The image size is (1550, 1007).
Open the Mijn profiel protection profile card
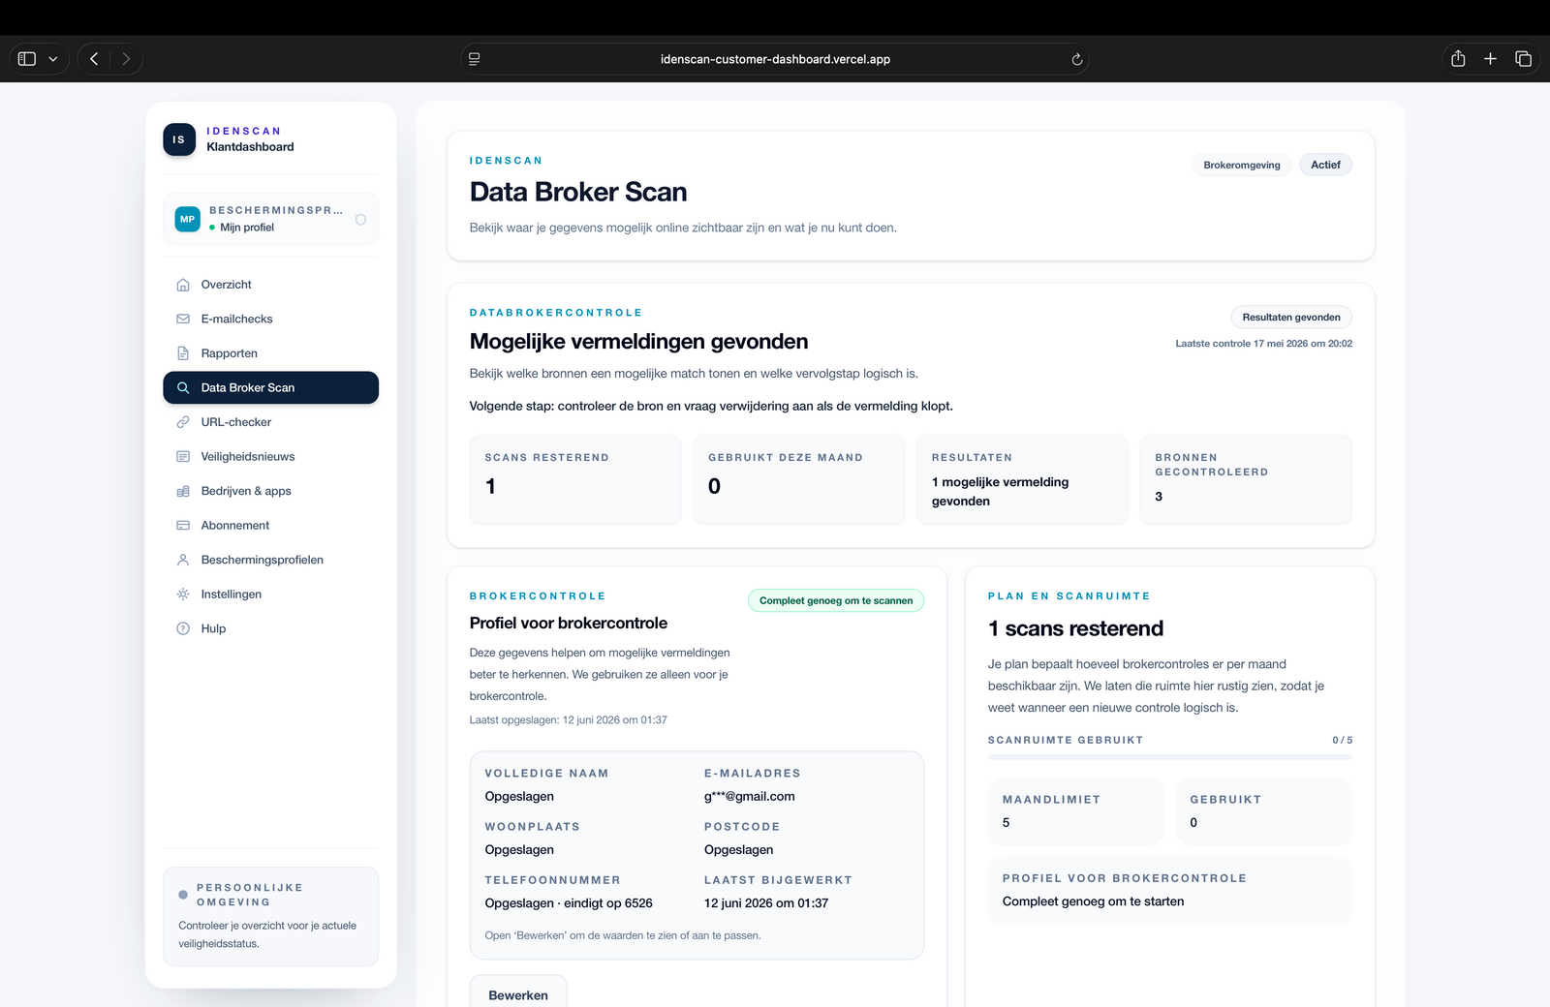coord(271,219)
